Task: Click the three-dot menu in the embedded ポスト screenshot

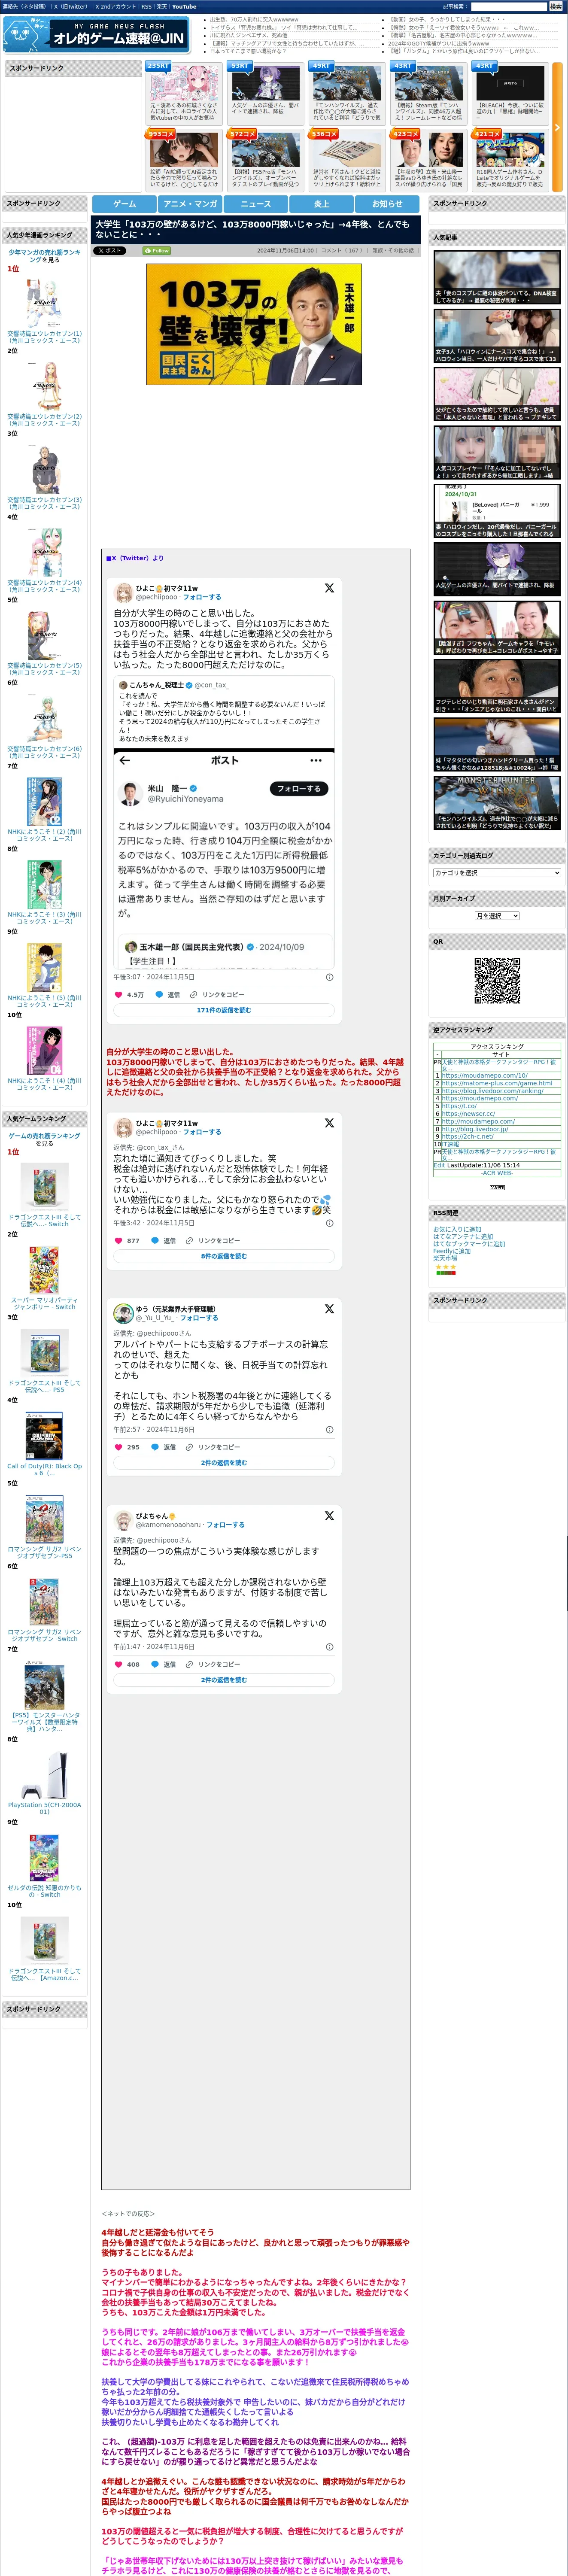Action: point(316,760)
